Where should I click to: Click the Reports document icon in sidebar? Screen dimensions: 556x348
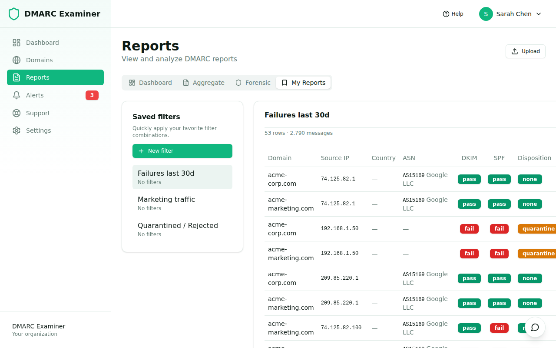(x=17, y=77)
